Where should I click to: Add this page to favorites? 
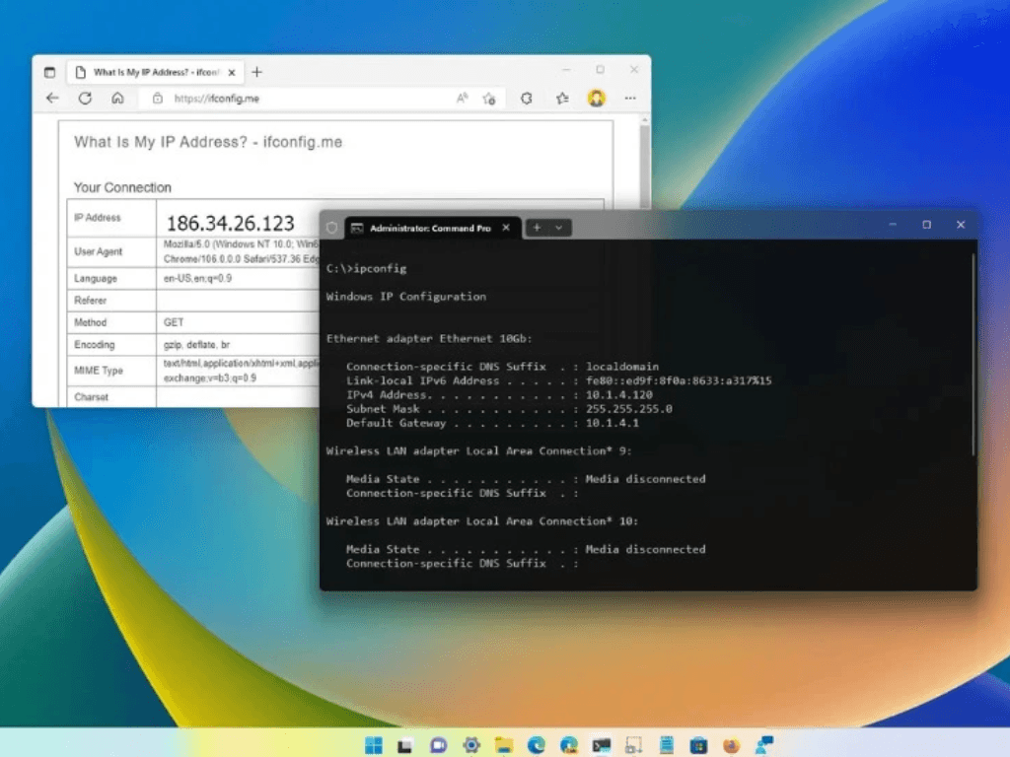(x=488, y=99)
